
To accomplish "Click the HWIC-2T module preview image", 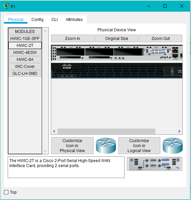I will click(x=155, y=164).
